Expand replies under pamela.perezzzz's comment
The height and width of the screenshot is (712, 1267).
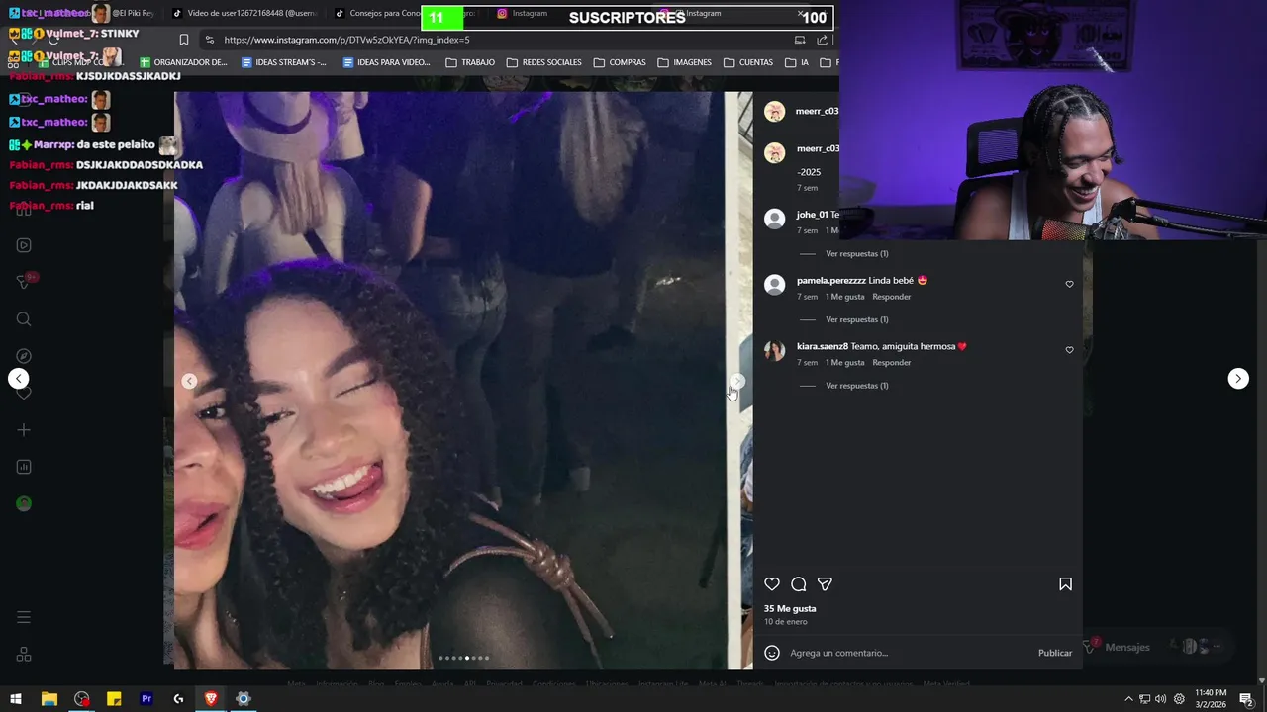[x=857, y=320]
